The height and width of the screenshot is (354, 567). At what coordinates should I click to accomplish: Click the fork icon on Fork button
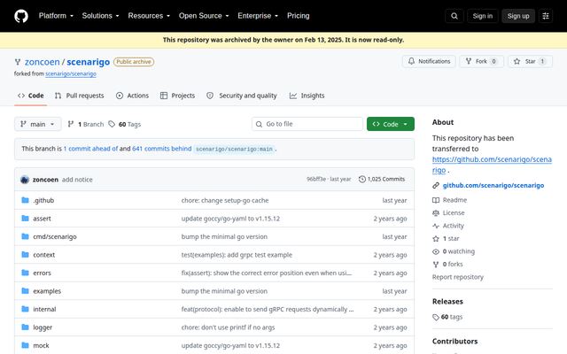pos(469,61)
